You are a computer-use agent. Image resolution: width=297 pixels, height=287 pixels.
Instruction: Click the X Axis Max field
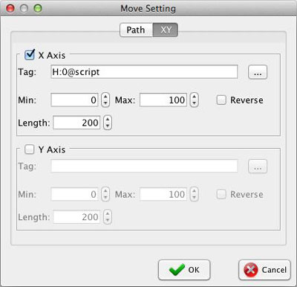pyautogui.click(x=163, y=100)
